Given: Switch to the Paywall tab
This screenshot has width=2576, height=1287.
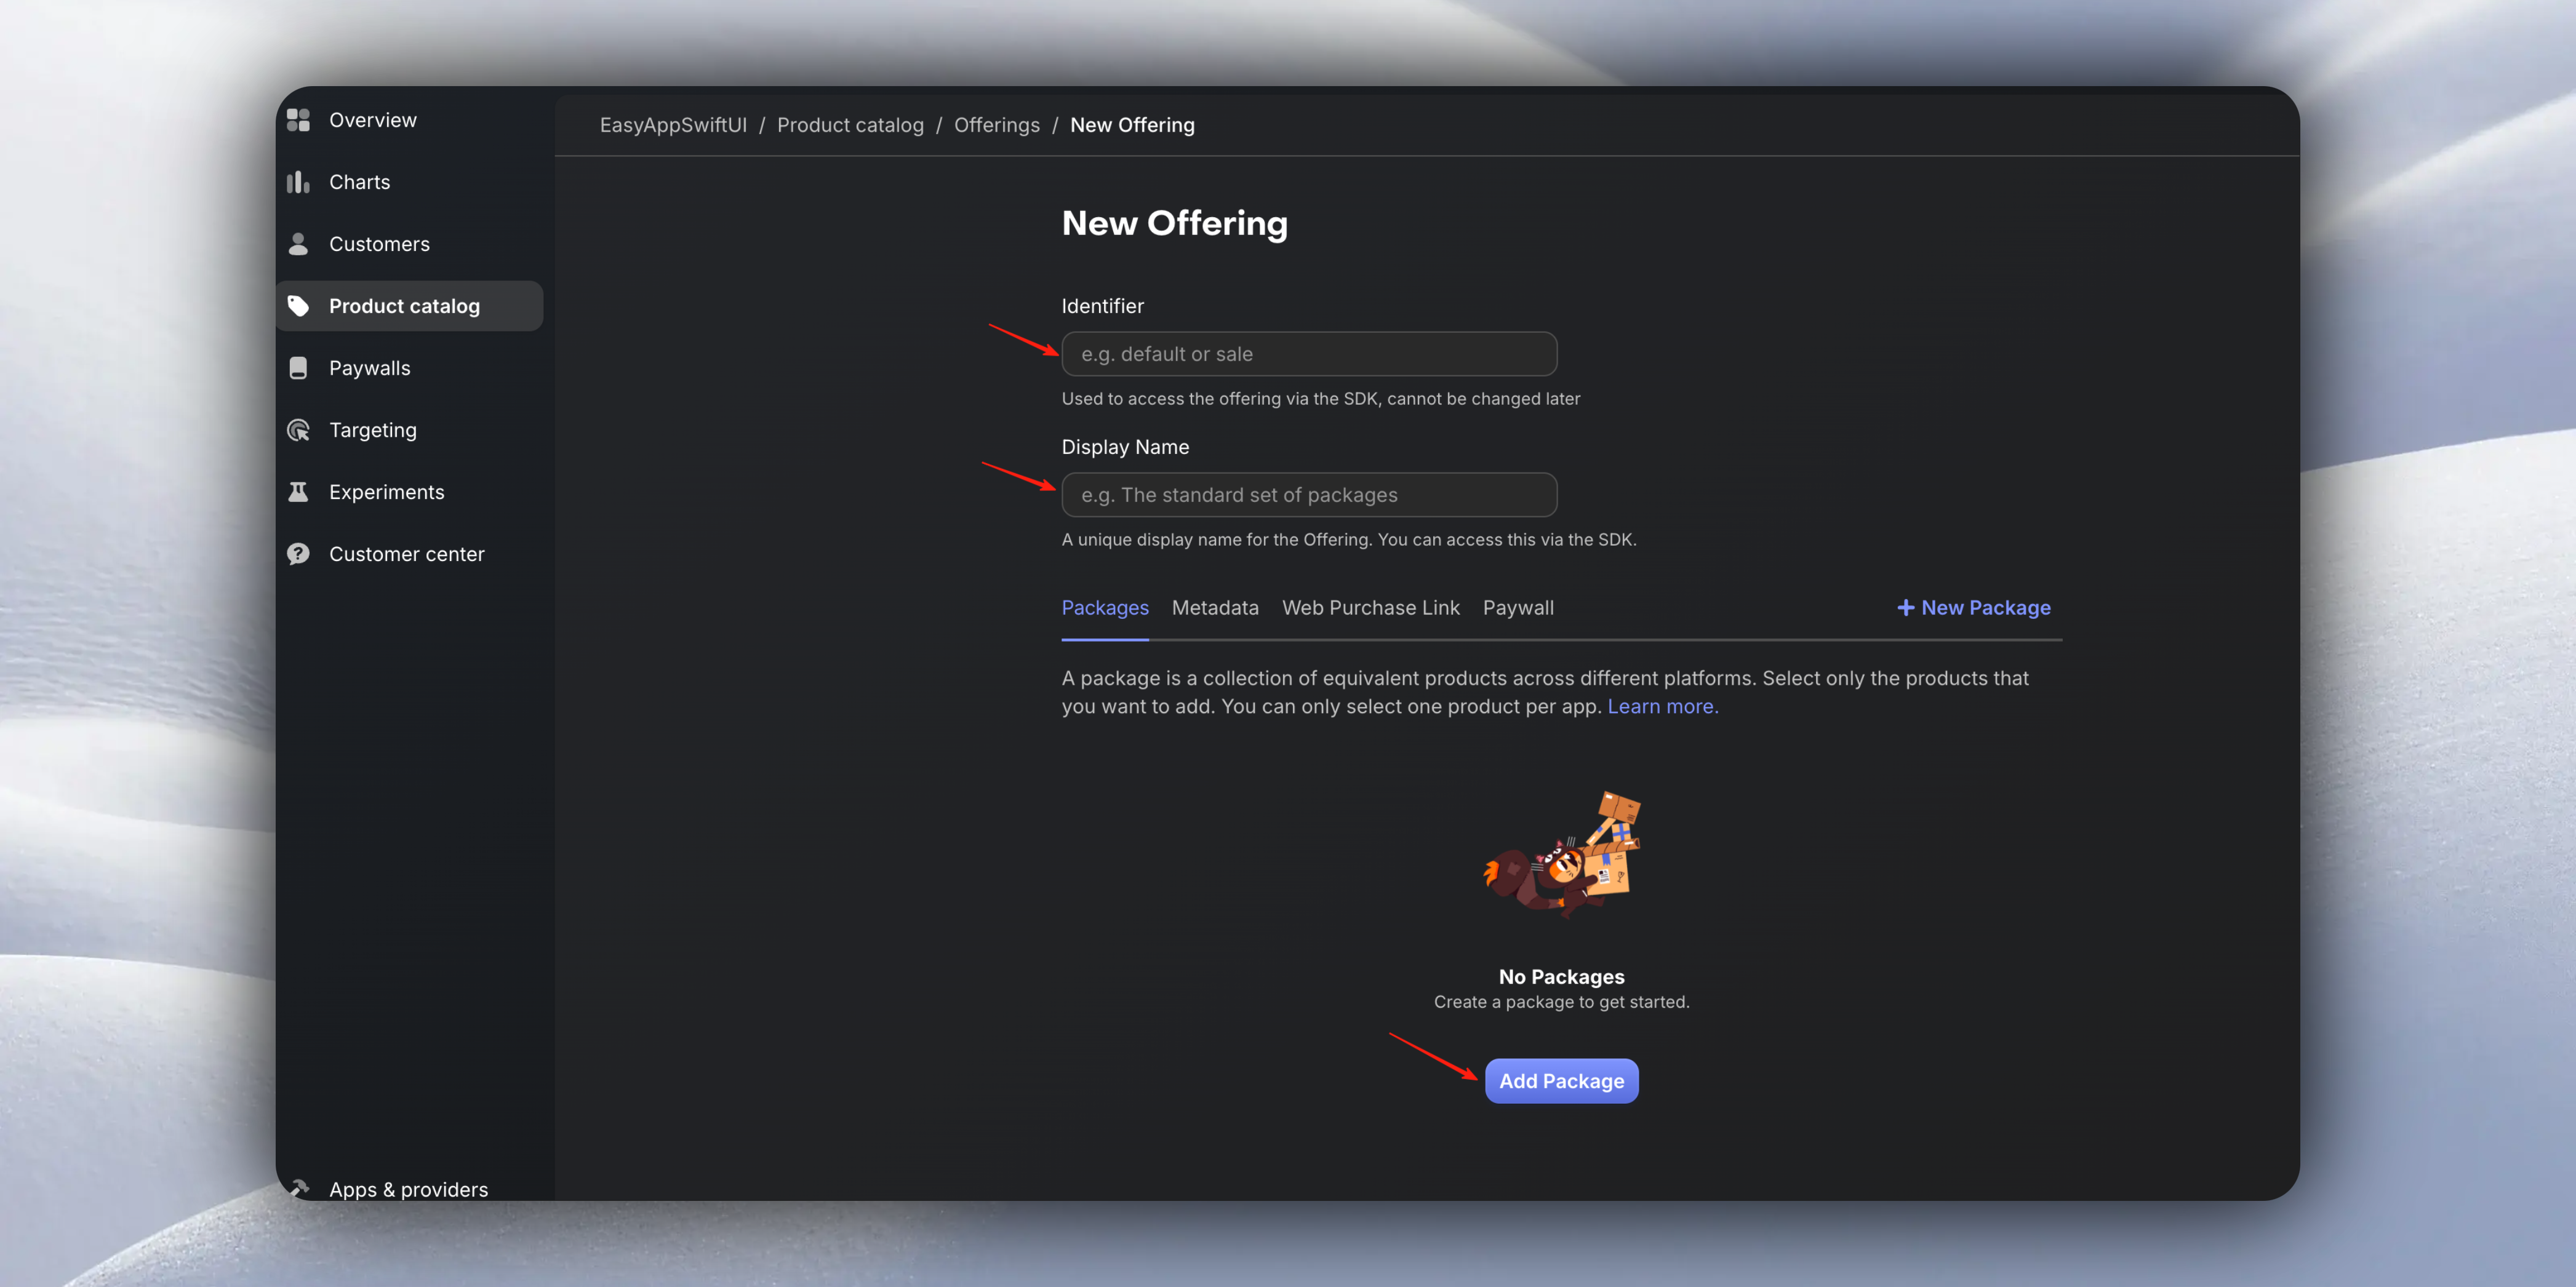Looking at the screenshot, I should (x=1518, y=607).
